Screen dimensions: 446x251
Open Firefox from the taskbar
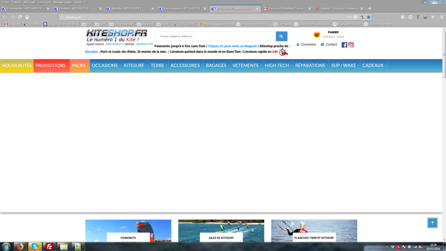(x=20, y=247)
